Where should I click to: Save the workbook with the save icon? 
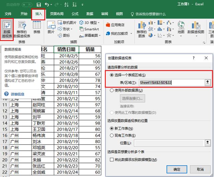coord(39,4)
